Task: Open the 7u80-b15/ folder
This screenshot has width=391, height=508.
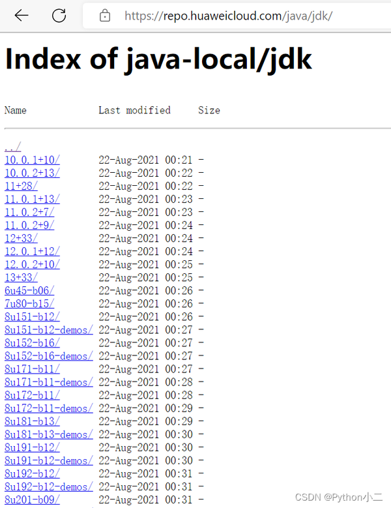Action: (x=29, y=304)
